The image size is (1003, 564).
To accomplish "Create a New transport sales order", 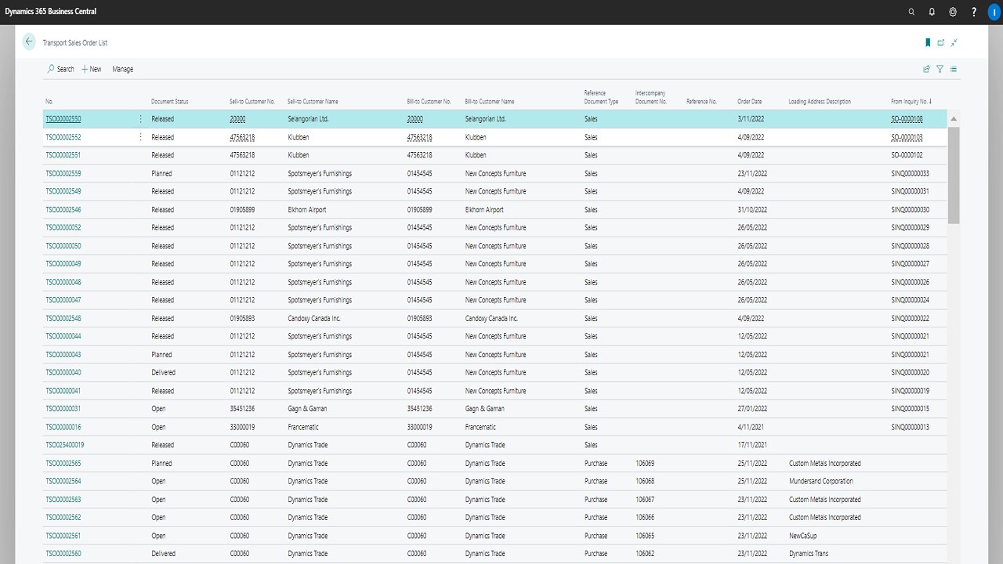I will coord(92,69).
